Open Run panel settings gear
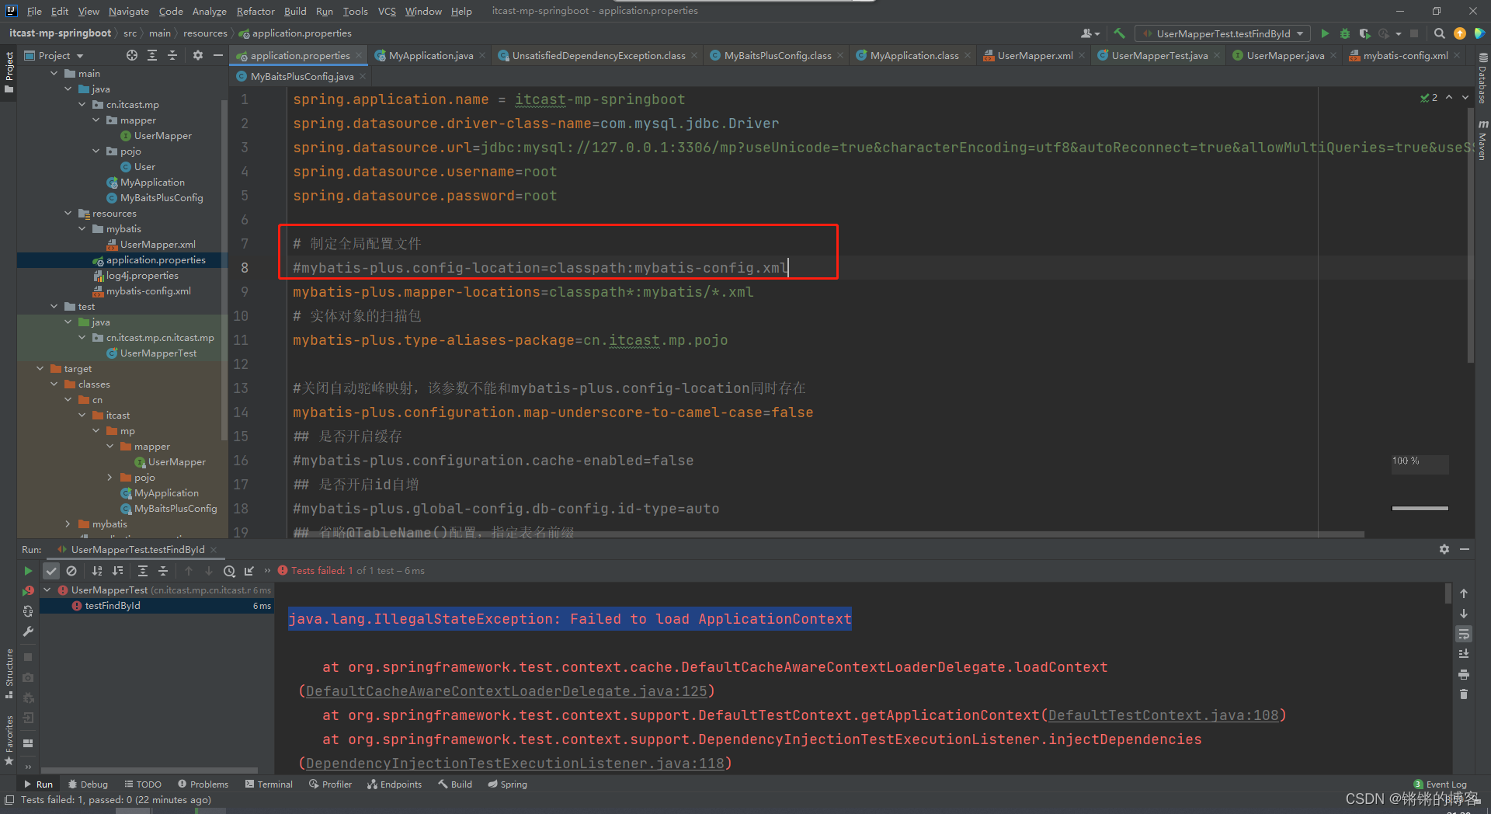 pos(1445,549)
